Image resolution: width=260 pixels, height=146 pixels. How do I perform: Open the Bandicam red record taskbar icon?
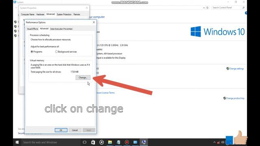point(127,142)
